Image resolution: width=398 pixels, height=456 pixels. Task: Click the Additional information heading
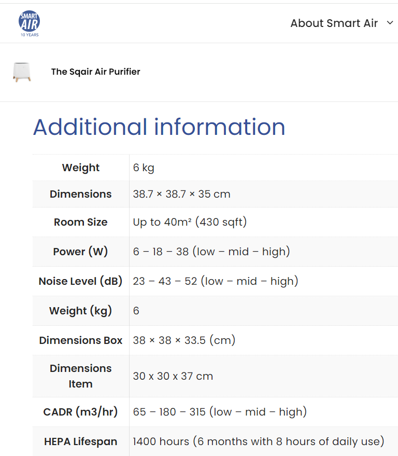tap(159, 127)
